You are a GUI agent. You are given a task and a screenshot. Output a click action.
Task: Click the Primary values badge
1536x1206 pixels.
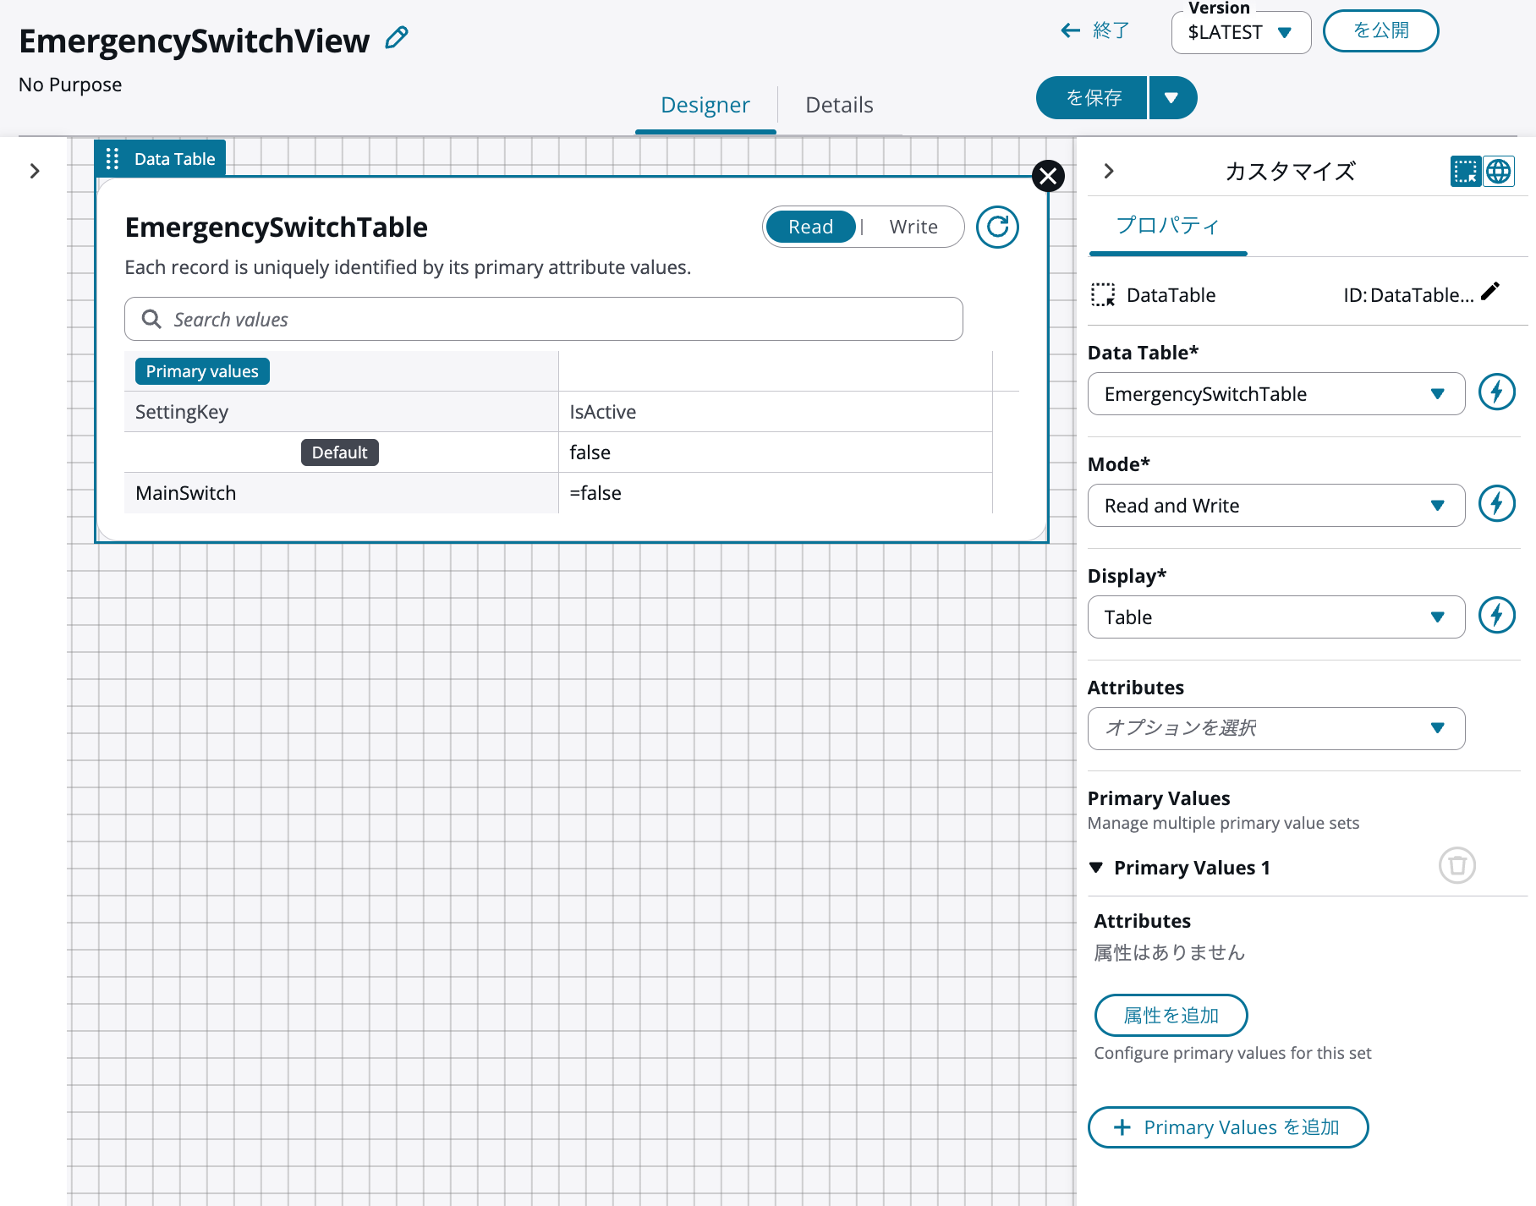point(202,371)
